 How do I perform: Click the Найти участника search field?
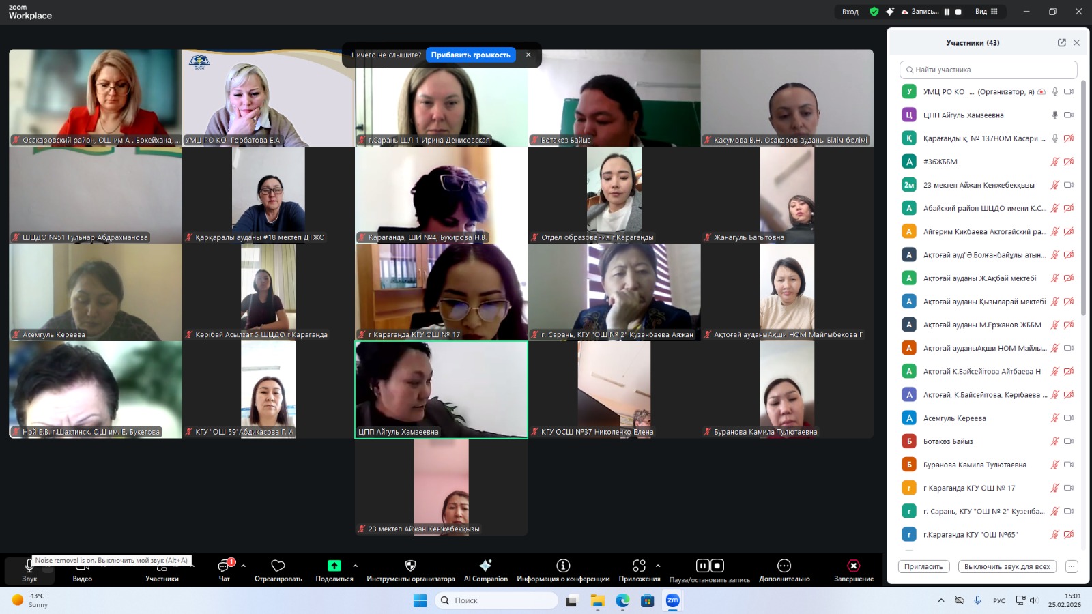pos(988,70)
